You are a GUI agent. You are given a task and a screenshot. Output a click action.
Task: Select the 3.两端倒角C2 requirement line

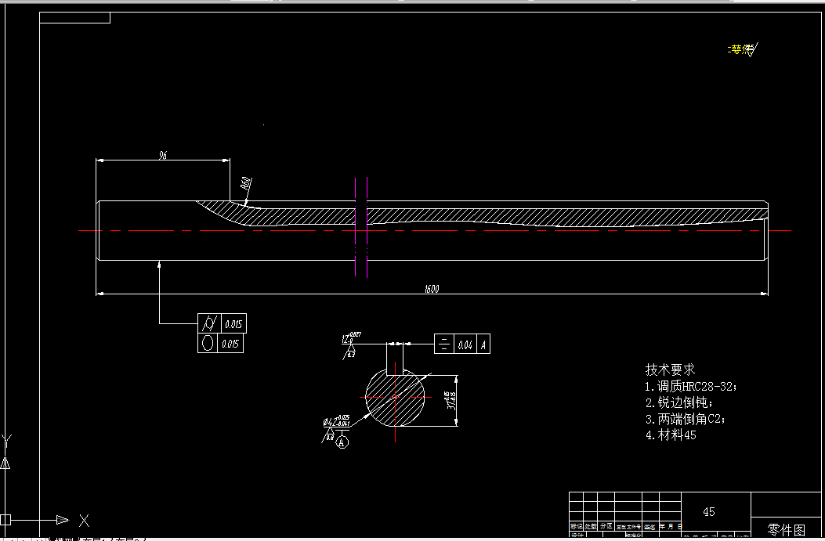coord(686,419)
